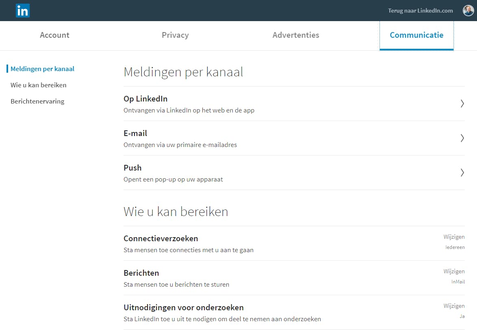The width and height of the screenshot is (477, 335).
Task: Expand the Push notifications settings
Action: [x=462, y=173]
